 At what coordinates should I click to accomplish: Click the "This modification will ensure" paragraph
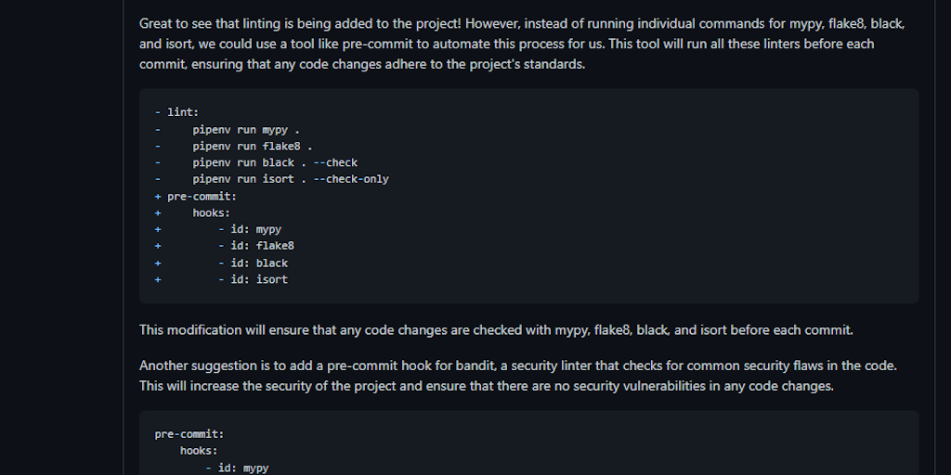tap(495, 330)
